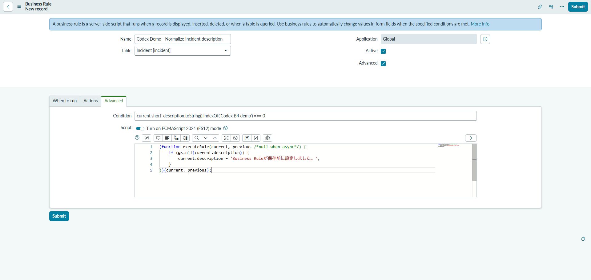Open the More Info link
Screen dimensions: 591x280
pos(480,24)
